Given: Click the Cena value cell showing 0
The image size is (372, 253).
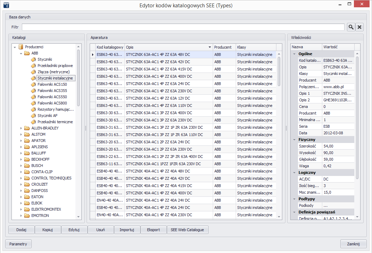Looking at the screenshot, I should coord(338,107).
